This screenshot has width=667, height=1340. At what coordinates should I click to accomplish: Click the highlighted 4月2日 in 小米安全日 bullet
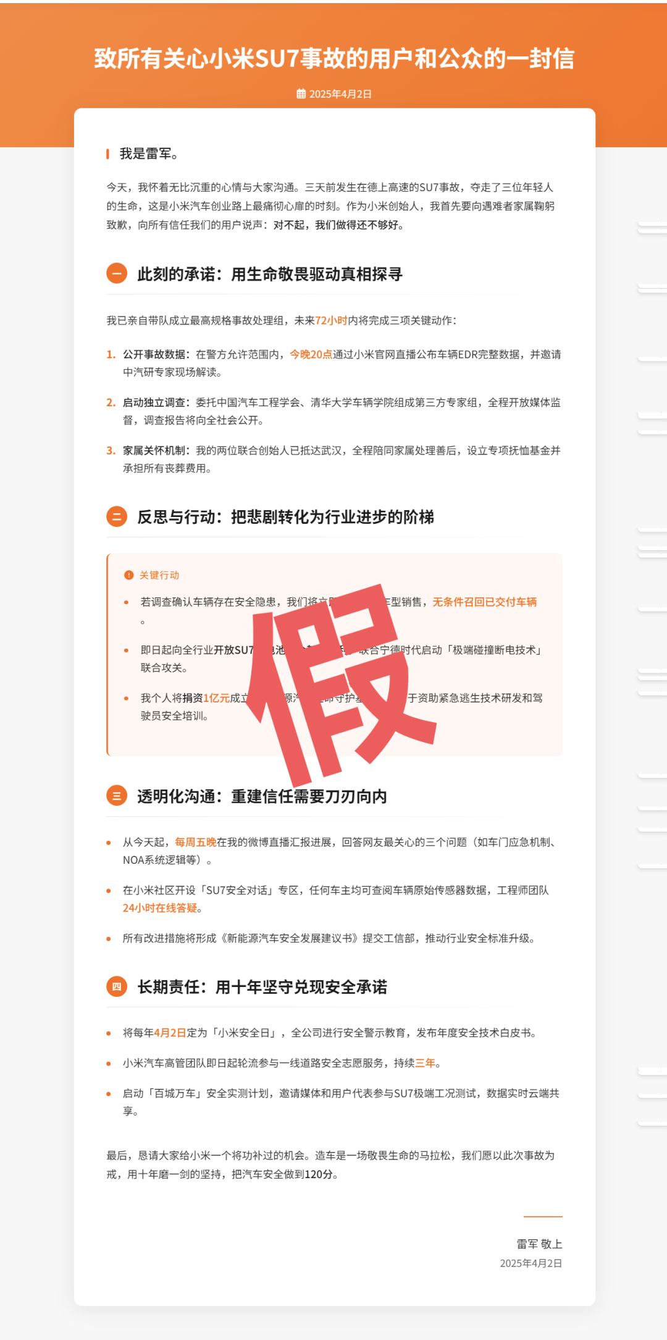click(x=170, y=1033)
